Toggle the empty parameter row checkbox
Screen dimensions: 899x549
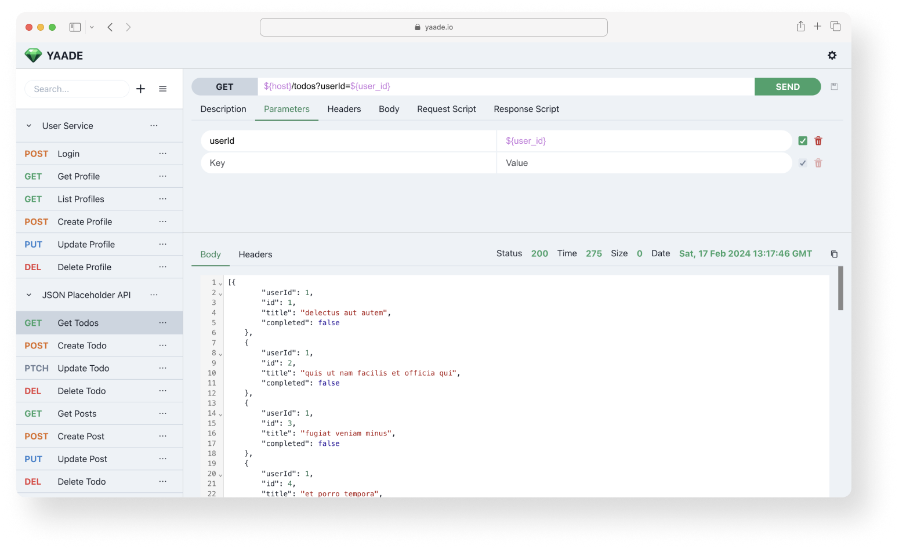(803, 163)
